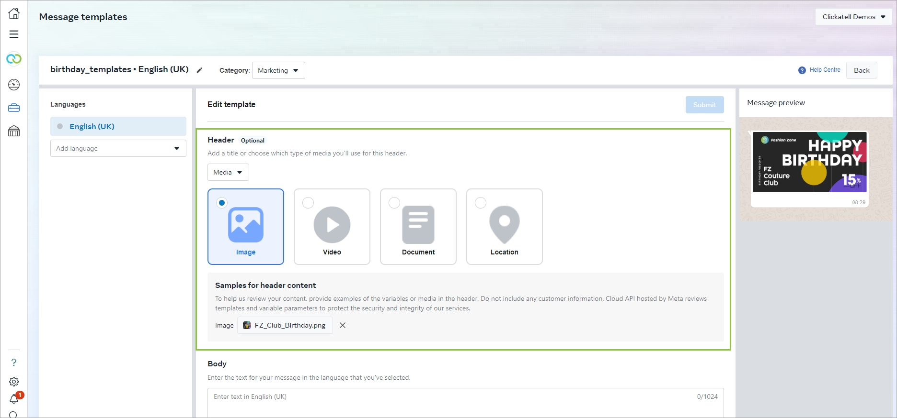Open the hamburger menu icon
Viewport: 897px width, 418px height.
tap(14, 34)
